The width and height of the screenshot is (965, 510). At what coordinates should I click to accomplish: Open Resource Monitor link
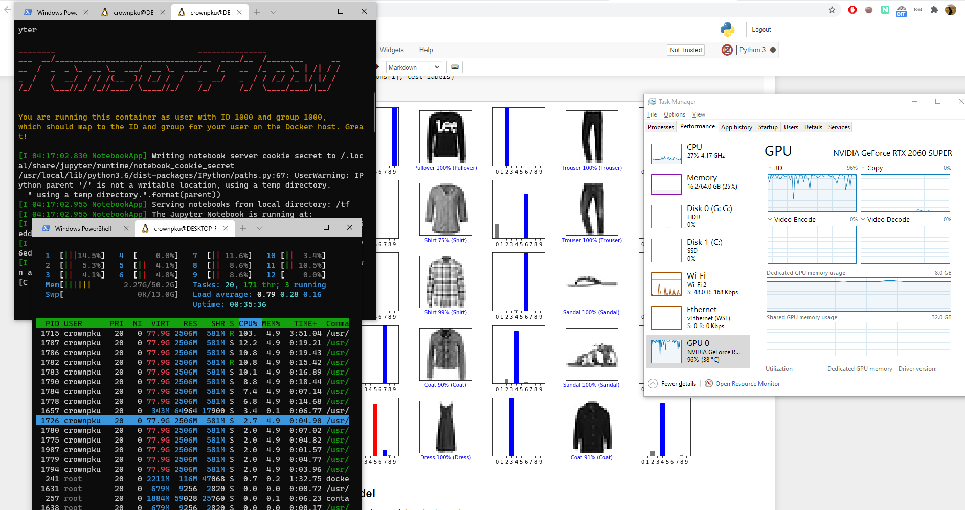coord(747,384)
